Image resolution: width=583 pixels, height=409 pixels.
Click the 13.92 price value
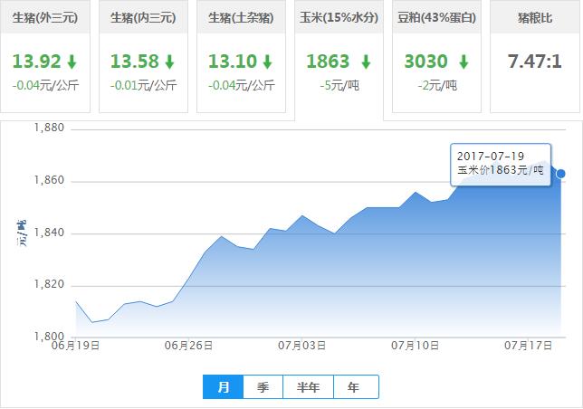[36, 62]
